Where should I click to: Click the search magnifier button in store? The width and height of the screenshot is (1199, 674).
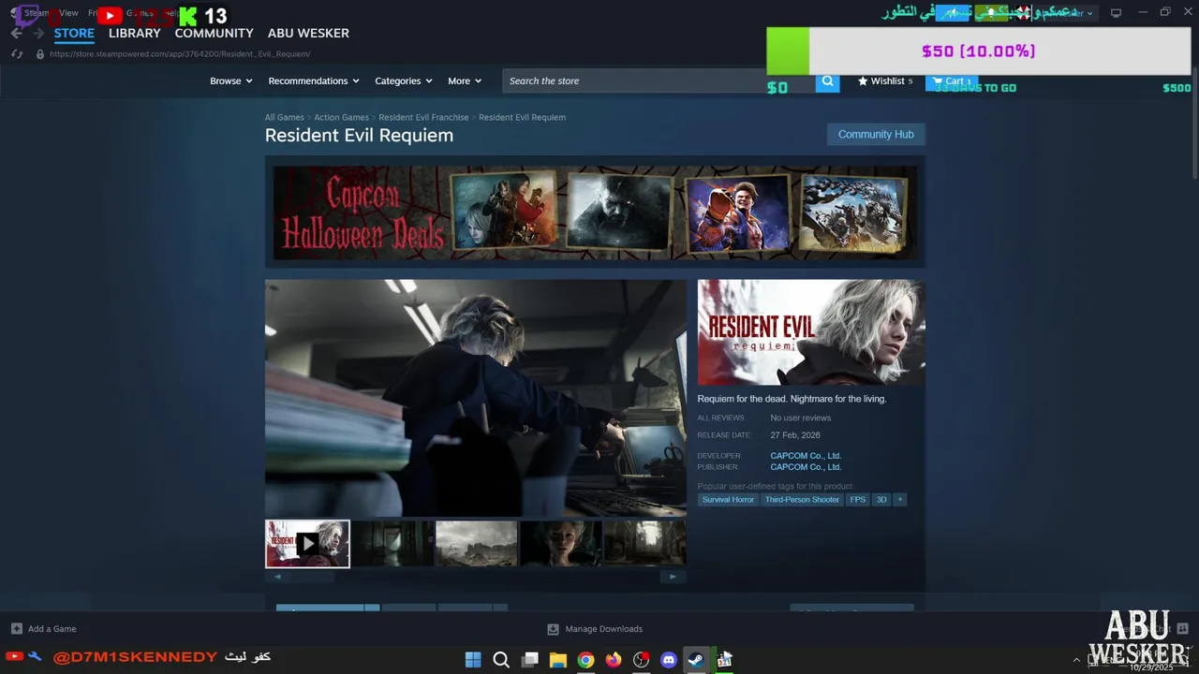pos(827,81)
